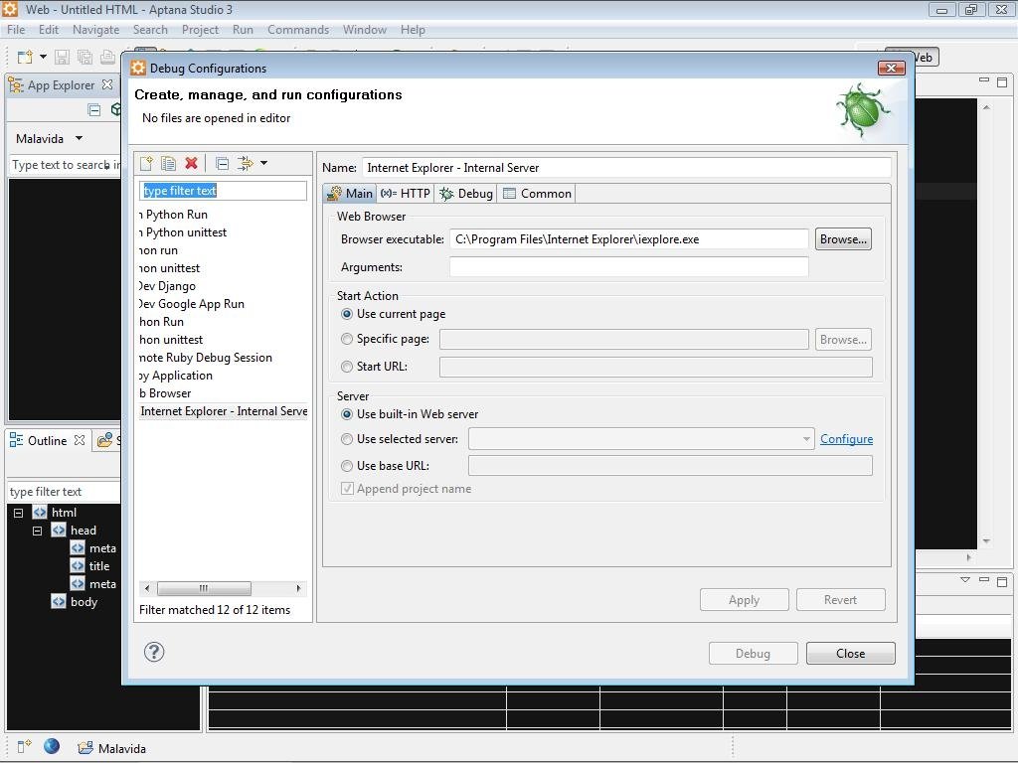Click the Save icon in Aptana toolbar
The height and width of the screenshot is (763, 1018).
(62, 57)
